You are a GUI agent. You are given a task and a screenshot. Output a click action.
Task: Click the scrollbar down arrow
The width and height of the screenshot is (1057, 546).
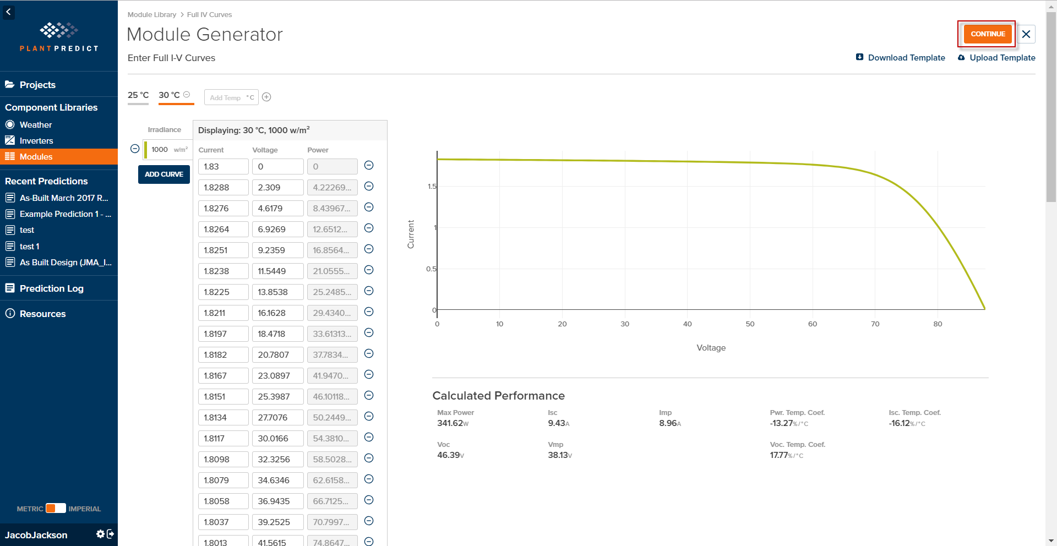1051,540
